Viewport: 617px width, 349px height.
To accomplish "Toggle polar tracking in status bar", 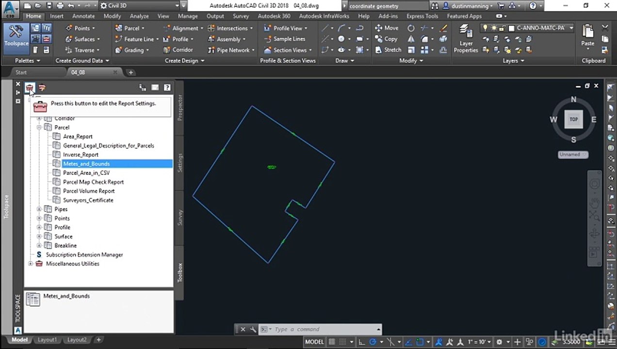I will click(x=372, y=342).
